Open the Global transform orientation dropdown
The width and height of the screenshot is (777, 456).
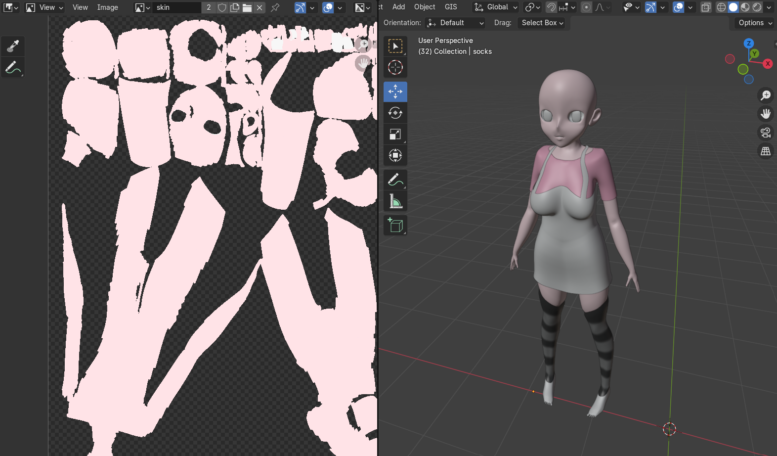(496, 7)
